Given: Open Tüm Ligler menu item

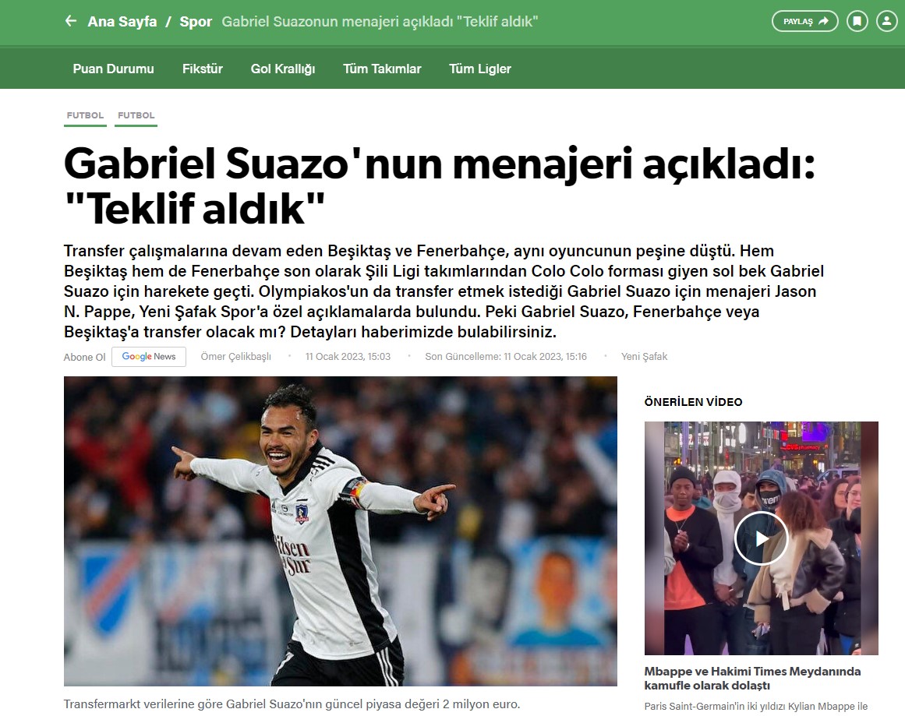Looking at the screenshot, I should [x=480, y=69].
